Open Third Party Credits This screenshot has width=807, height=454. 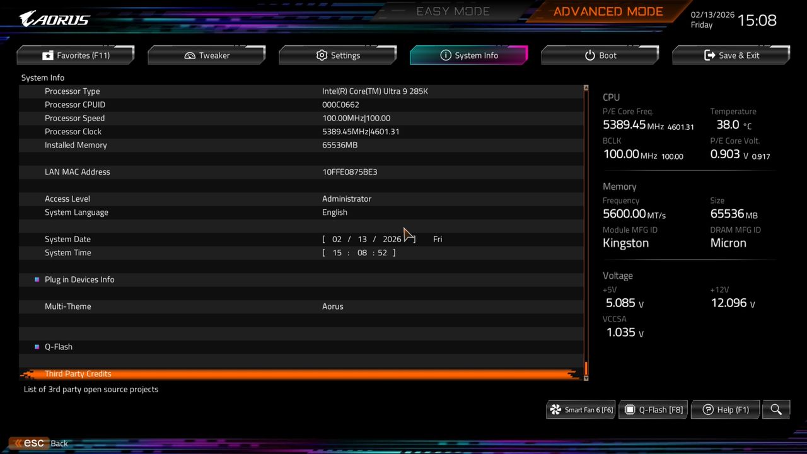(x=78, y=373)
